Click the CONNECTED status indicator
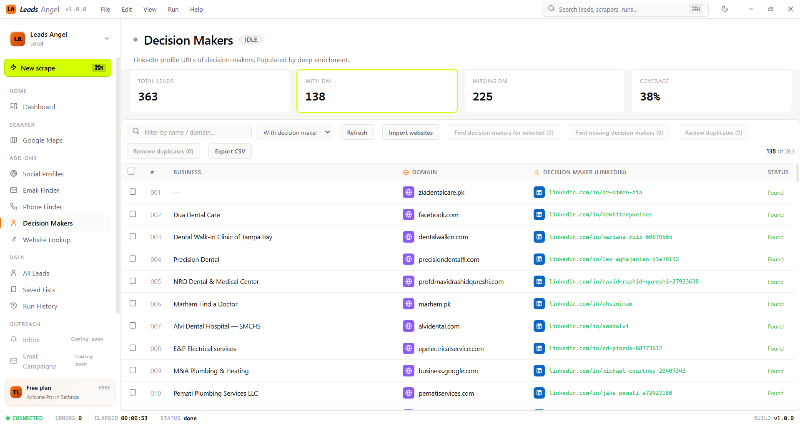Image resolution: width=800 pixels, height=424 pixels. tap(24, 418)
